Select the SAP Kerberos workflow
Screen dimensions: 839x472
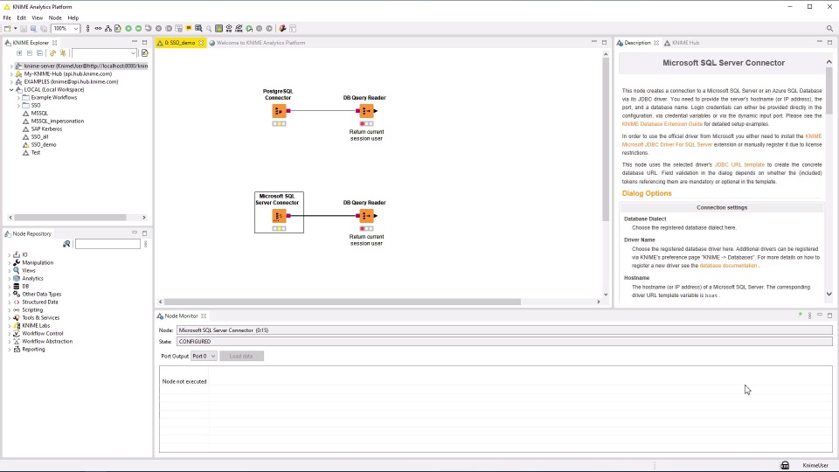point(46,129)
